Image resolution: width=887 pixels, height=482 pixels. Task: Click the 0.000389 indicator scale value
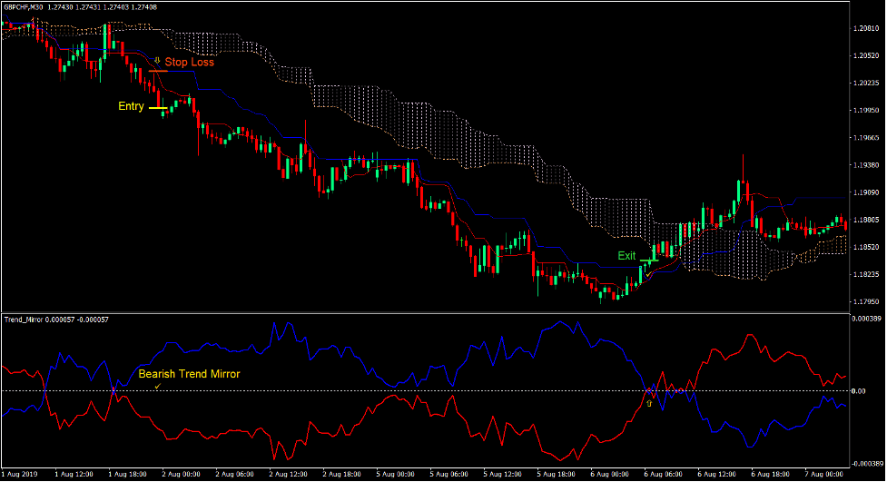click(x=866, y=319)
